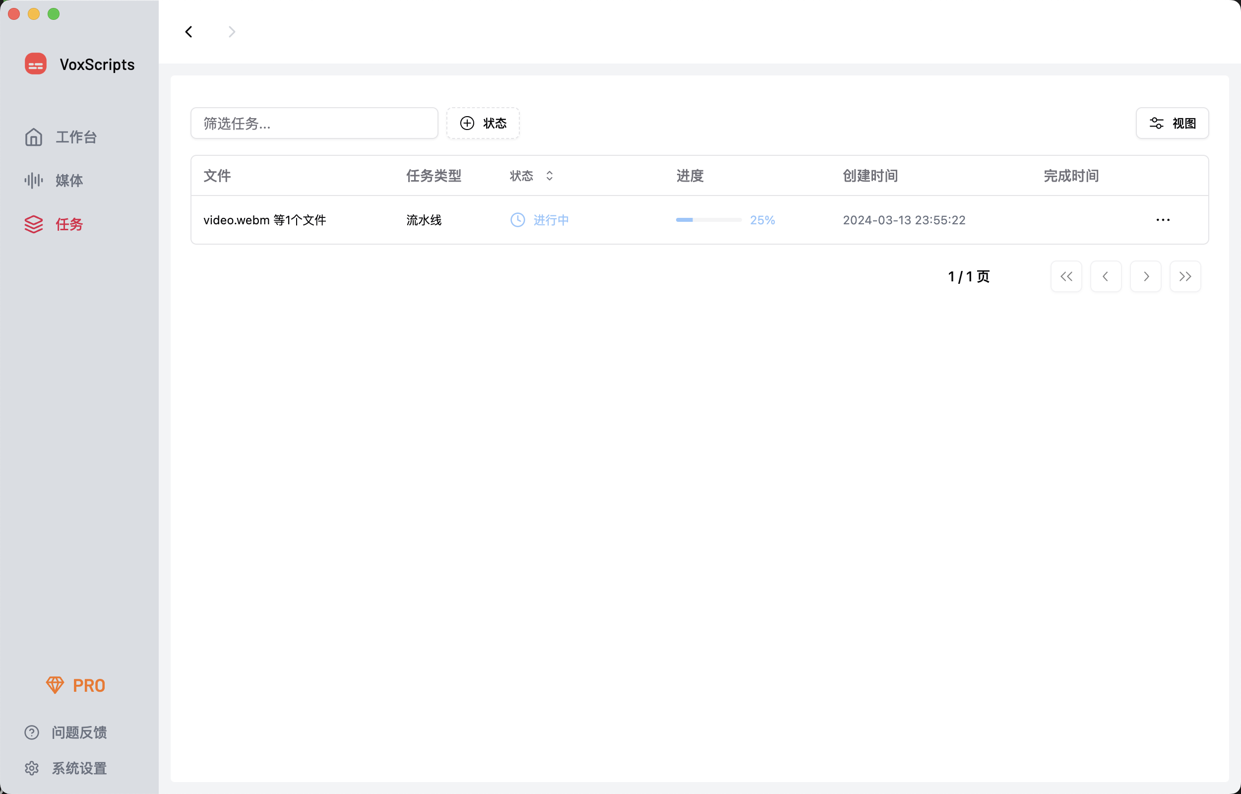Click the 25% progress value
Image resolution: width=1241 pixels, height=794 pixels.
click(x=762, y=220)
